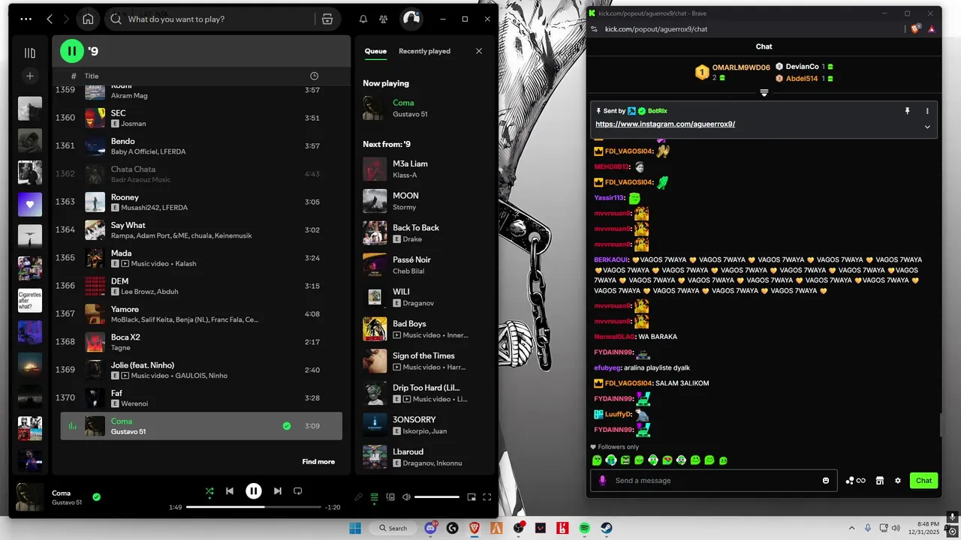Open Friend Activity icon in the Spotify top bar
Screen dimensions: 961x540
point(384,19)
